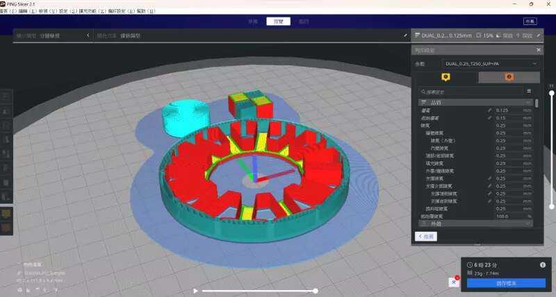Click link icon on 支撐線寬 row
556x297 pixels.
coord(490,179)
